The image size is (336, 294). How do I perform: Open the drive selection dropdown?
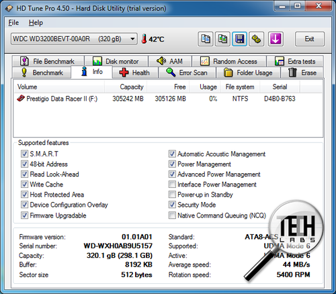74,39
